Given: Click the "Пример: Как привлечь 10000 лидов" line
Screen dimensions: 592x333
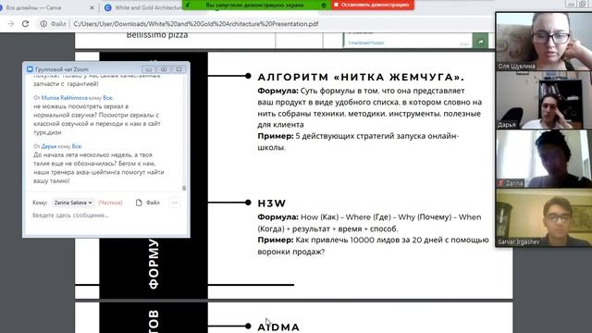Looking at the screenshot, I should coord(373,240).
